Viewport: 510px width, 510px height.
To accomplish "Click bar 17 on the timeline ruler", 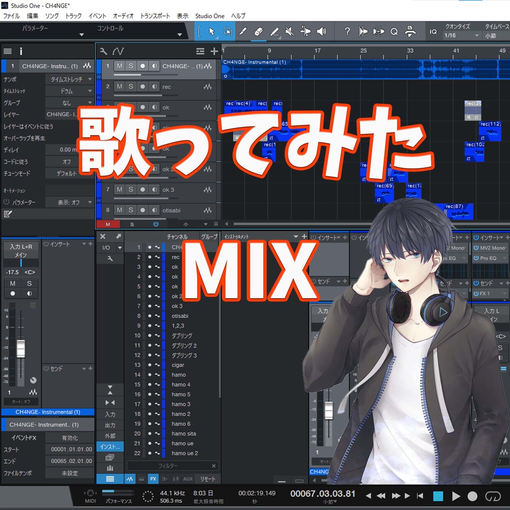I will 318,51.
